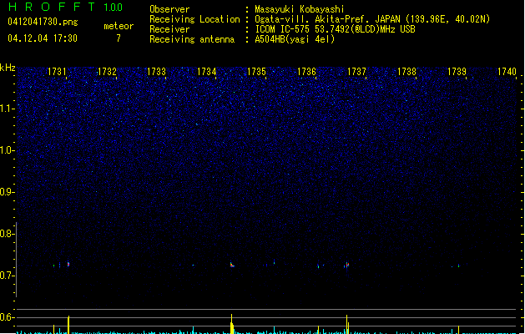525x334 pixels.
Task: Click the kHz axis unit label
Action: coord(8,68)
